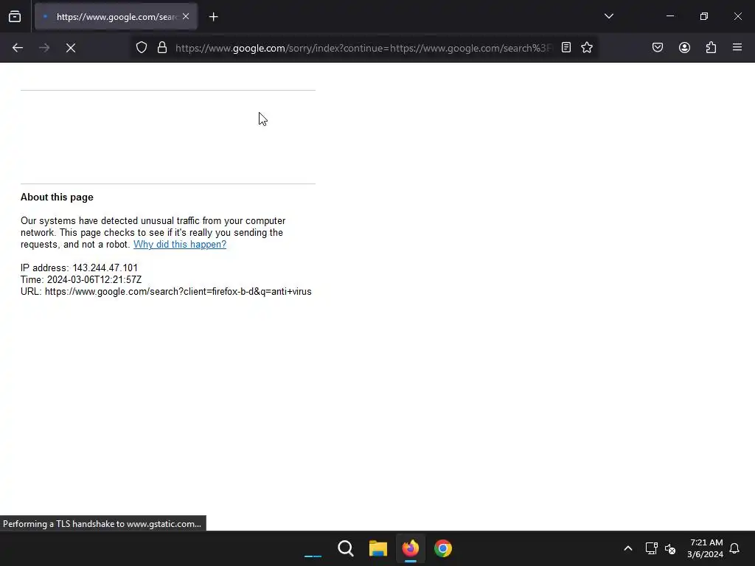Open the tracking protection shield panel
Viewport: 755px width, 566px height.
coord(142,48)
